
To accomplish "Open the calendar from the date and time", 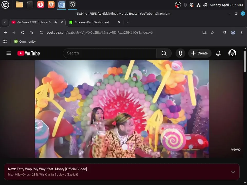I will [x=226, y=5].
